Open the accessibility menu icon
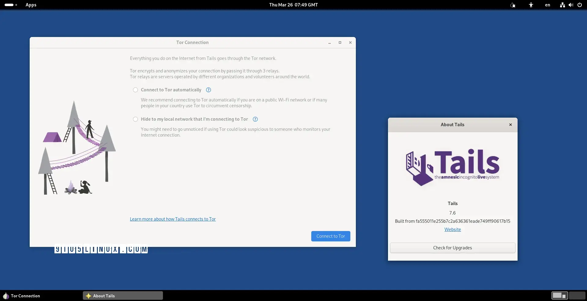This screenshot has height=301, width=587. coord(531,5)
